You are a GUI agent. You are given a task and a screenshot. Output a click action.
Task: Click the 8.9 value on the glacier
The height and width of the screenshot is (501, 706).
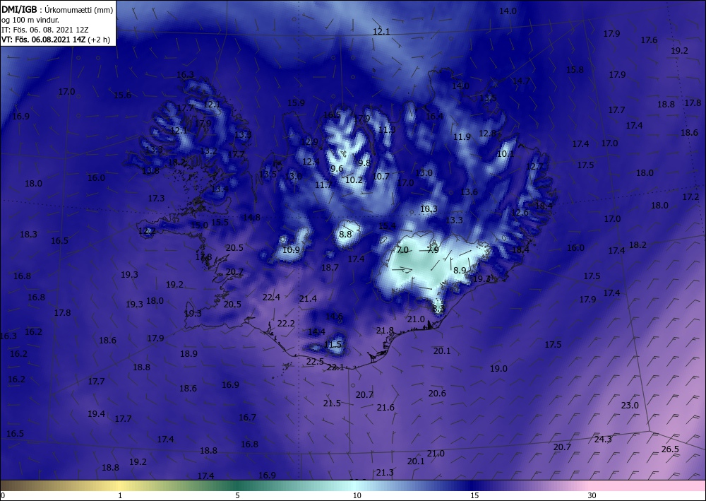click(x=460, y=271)
